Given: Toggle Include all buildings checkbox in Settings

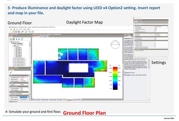Looking at the screenshot, I should tap(135, 50).
